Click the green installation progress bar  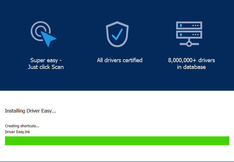click(x=117, y=141)
